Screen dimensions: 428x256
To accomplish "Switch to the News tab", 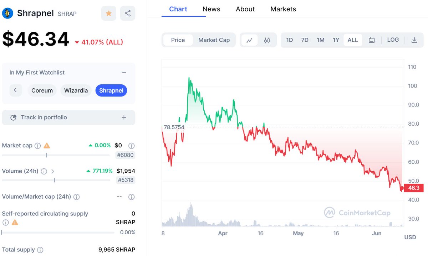I will click(211, 9).
